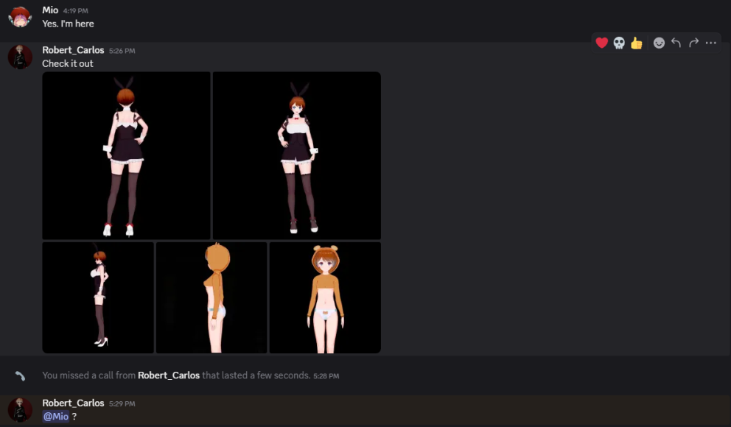React with the skull emoji
Image resolution: width=731 pixels, height=427 pixels.
click(619, 43)
